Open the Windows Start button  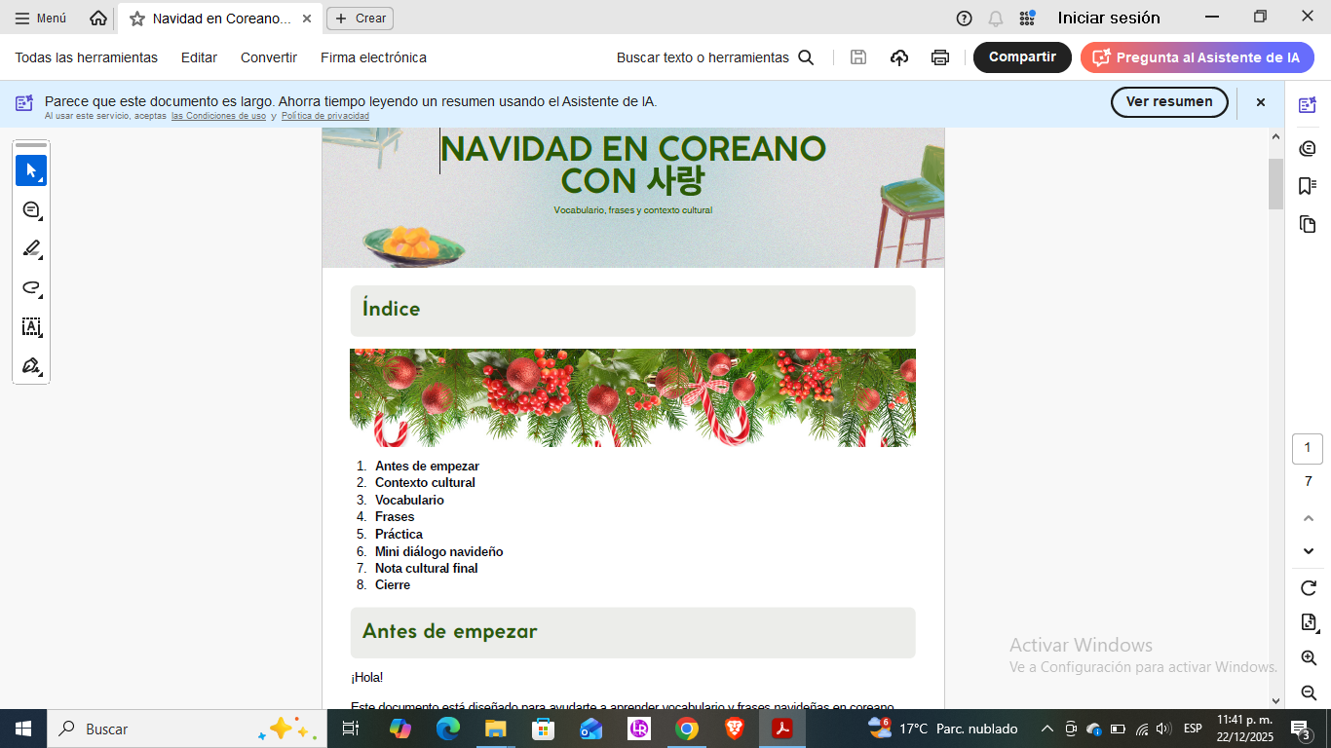click(x=23, y=729)
